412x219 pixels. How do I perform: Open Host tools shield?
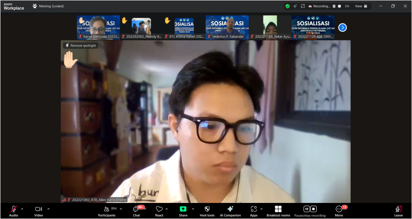[x=207, y=211]
